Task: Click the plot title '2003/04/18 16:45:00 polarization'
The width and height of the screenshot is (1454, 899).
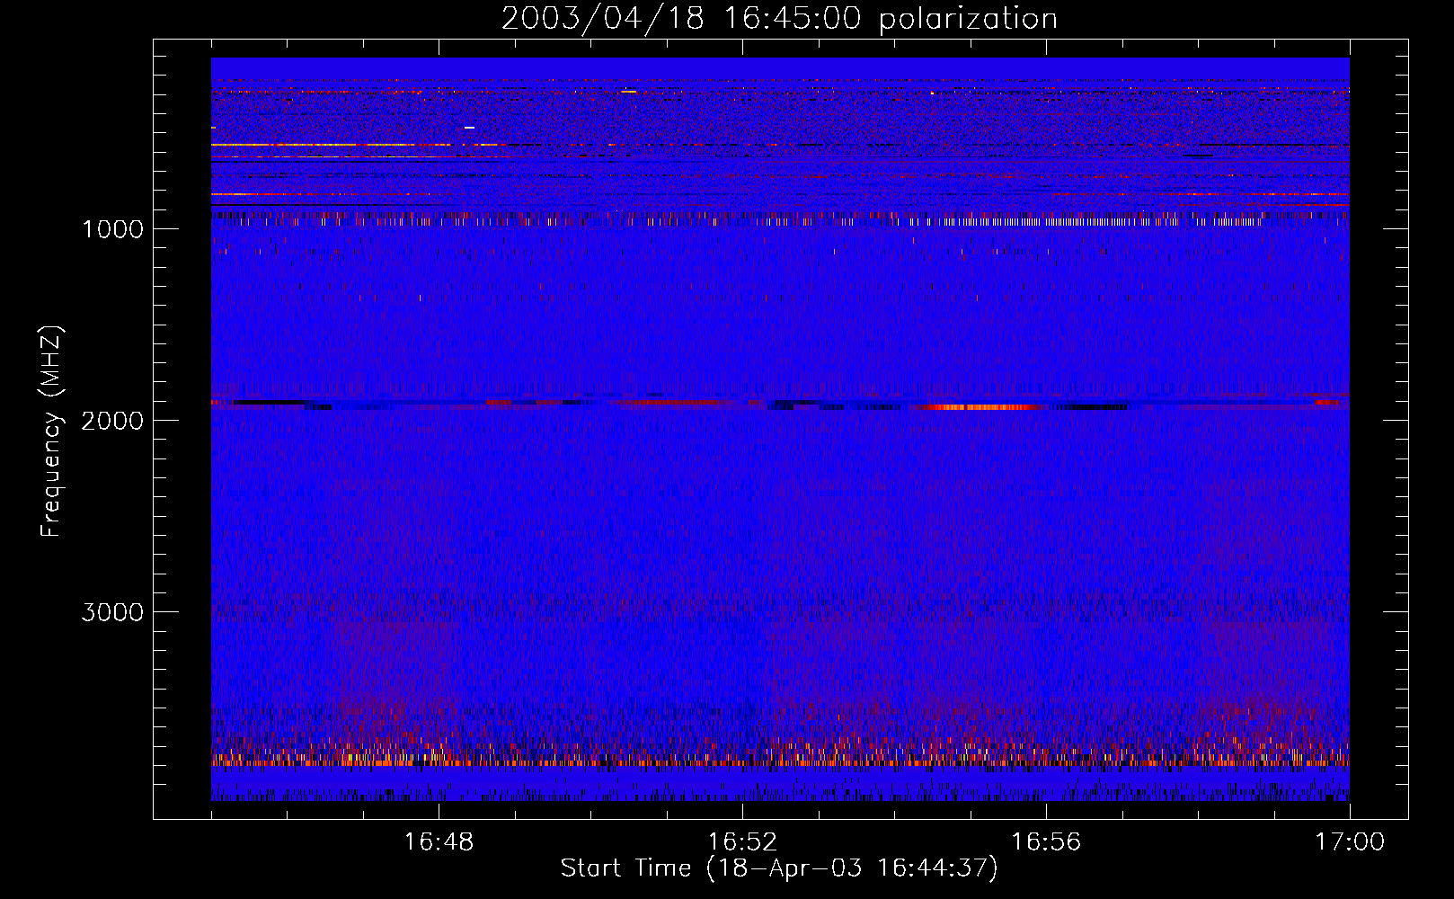Action: 779,19
